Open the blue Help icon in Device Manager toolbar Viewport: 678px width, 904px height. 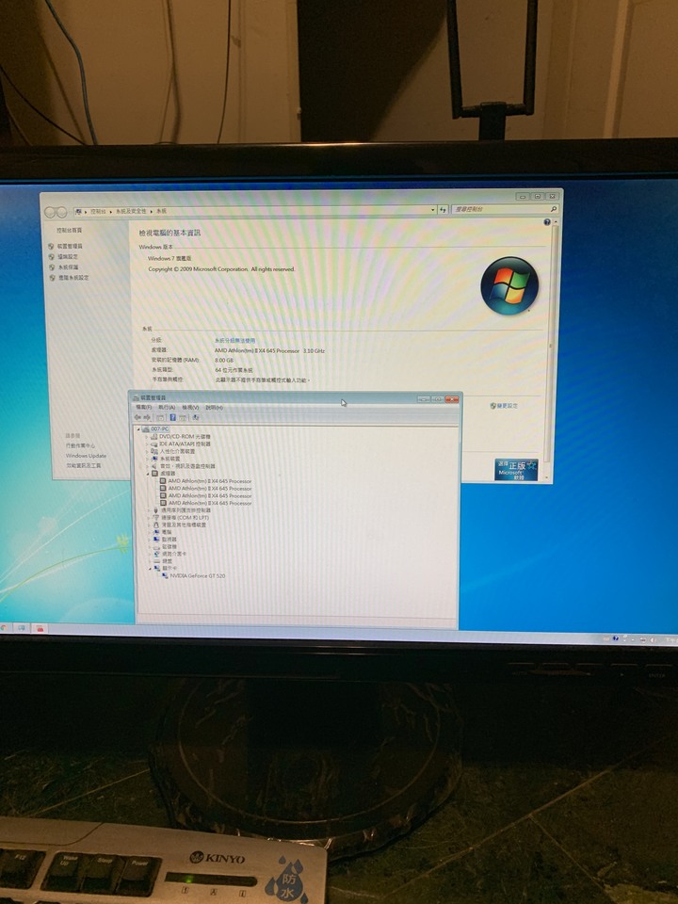(172, 417)
